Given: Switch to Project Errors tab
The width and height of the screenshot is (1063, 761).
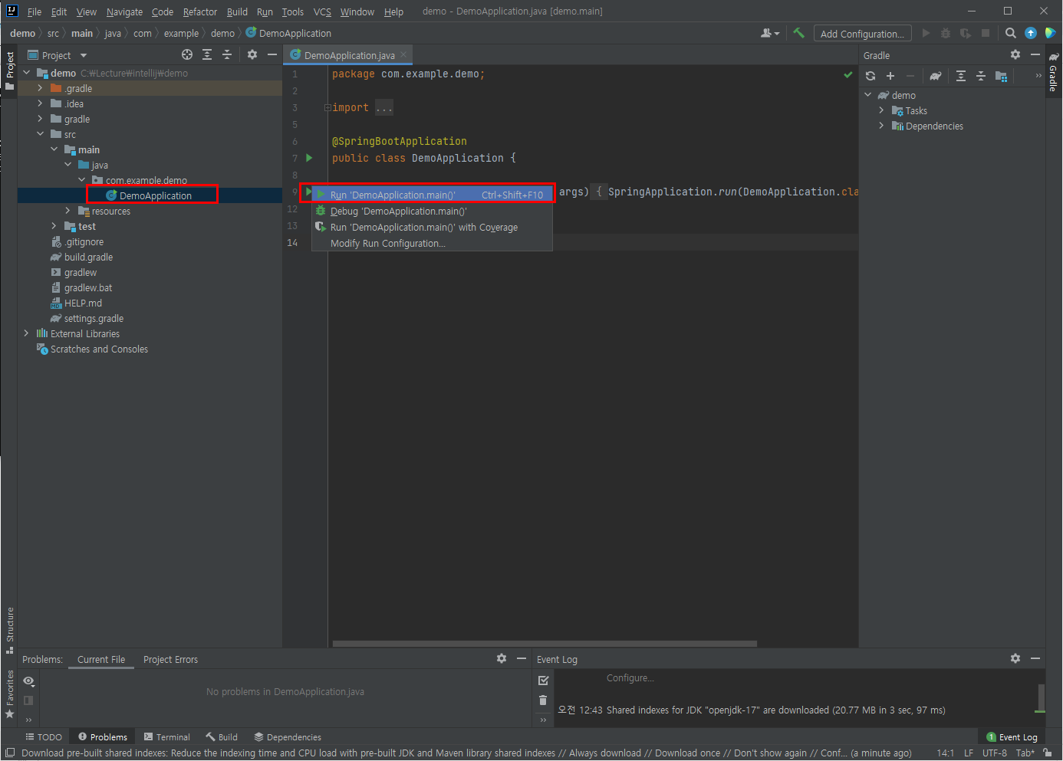Looking at the screenshot, I should click(x=170, y=659).
